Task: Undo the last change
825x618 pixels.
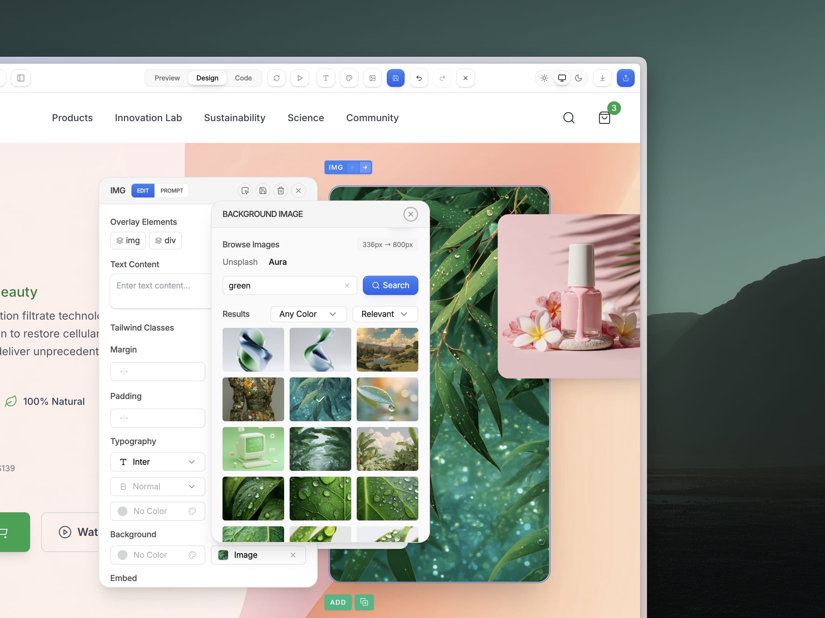Action: coord(419,78)
